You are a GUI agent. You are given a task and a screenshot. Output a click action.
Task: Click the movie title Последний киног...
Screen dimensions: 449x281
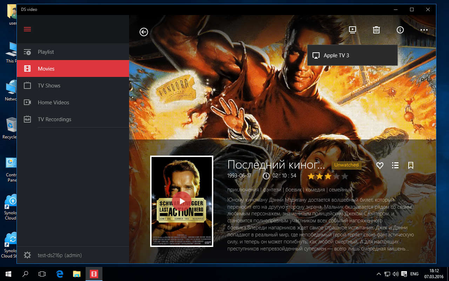(276, 165)
